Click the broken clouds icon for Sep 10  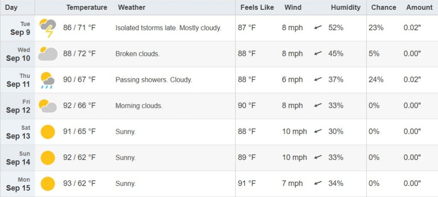pos(48,54)
